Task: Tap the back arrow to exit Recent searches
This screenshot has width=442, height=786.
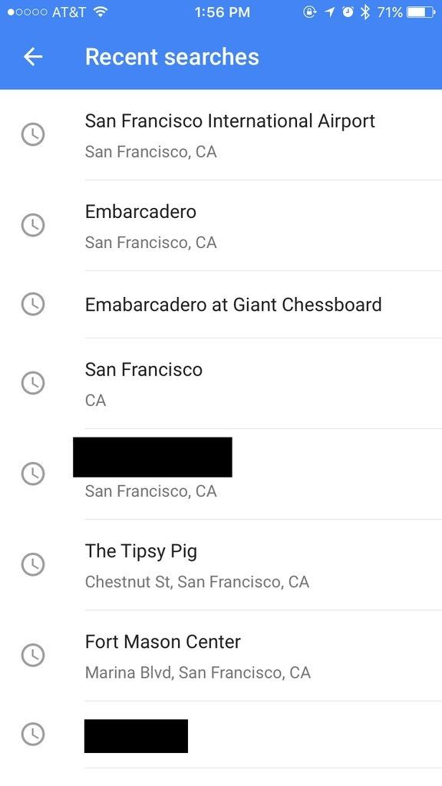Action: (x=32, y=56)
